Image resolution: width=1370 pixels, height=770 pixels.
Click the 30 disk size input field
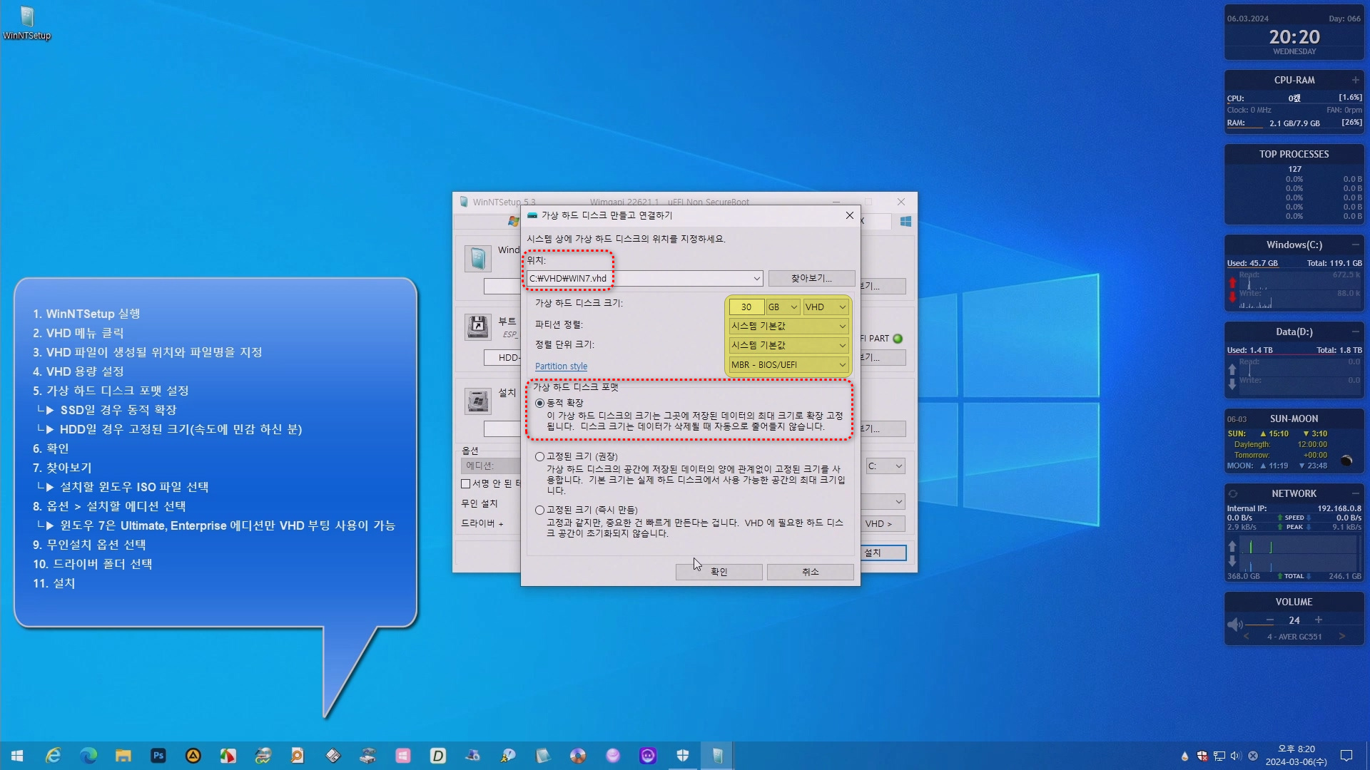[746, 307]
